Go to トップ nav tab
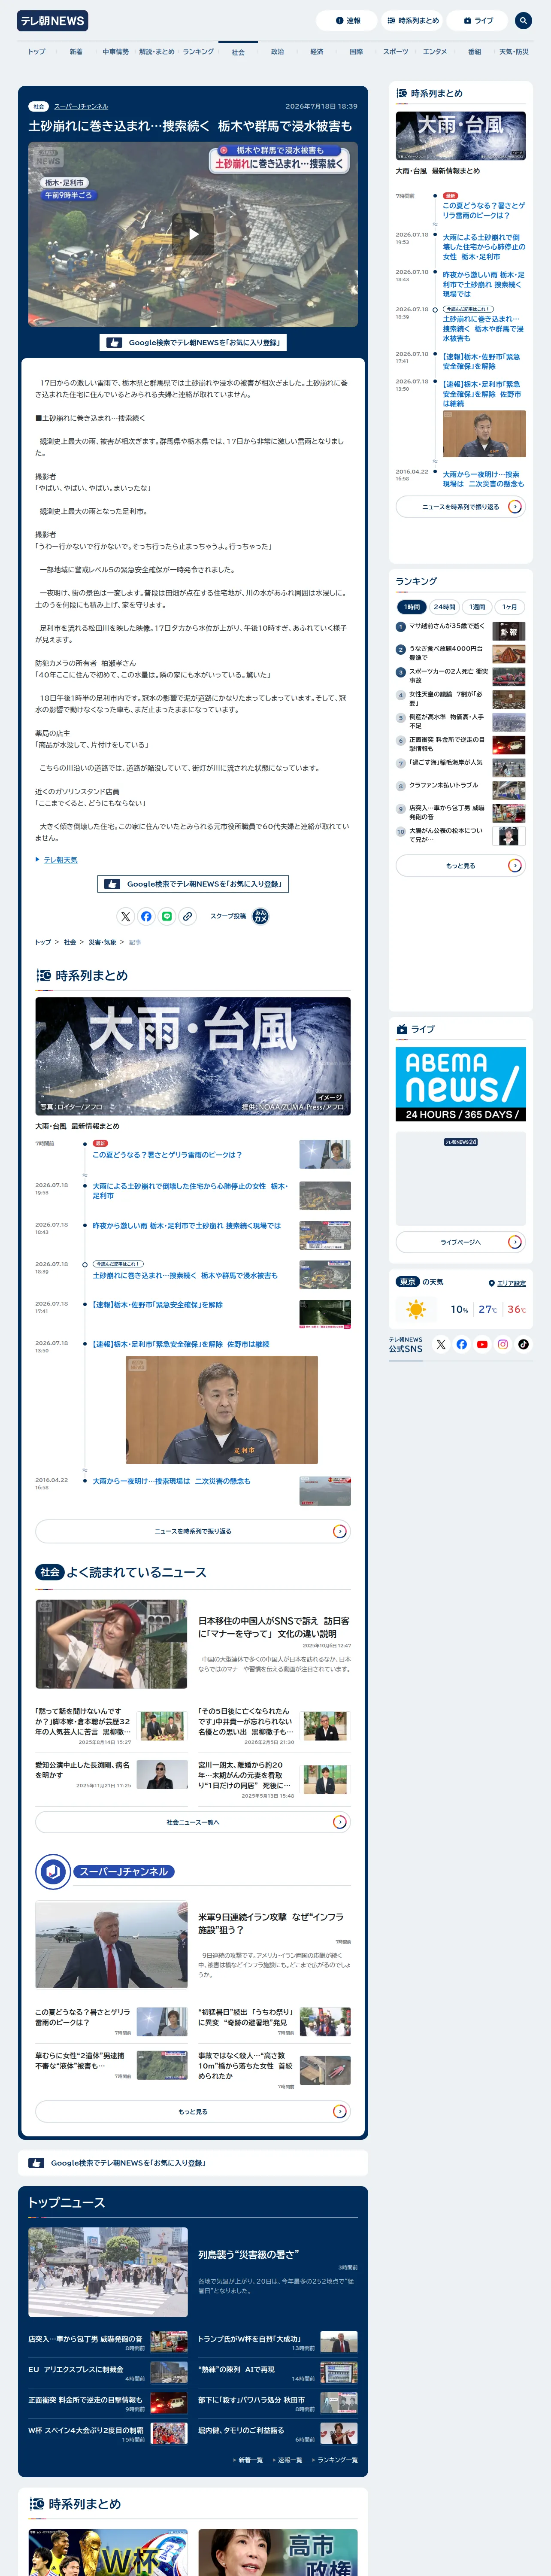This screenshot has width=551, height=2576. click(37, 52)
